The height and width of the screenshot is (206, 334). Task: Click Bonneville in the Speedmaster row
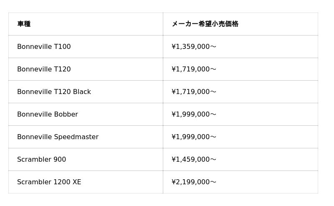35,137
